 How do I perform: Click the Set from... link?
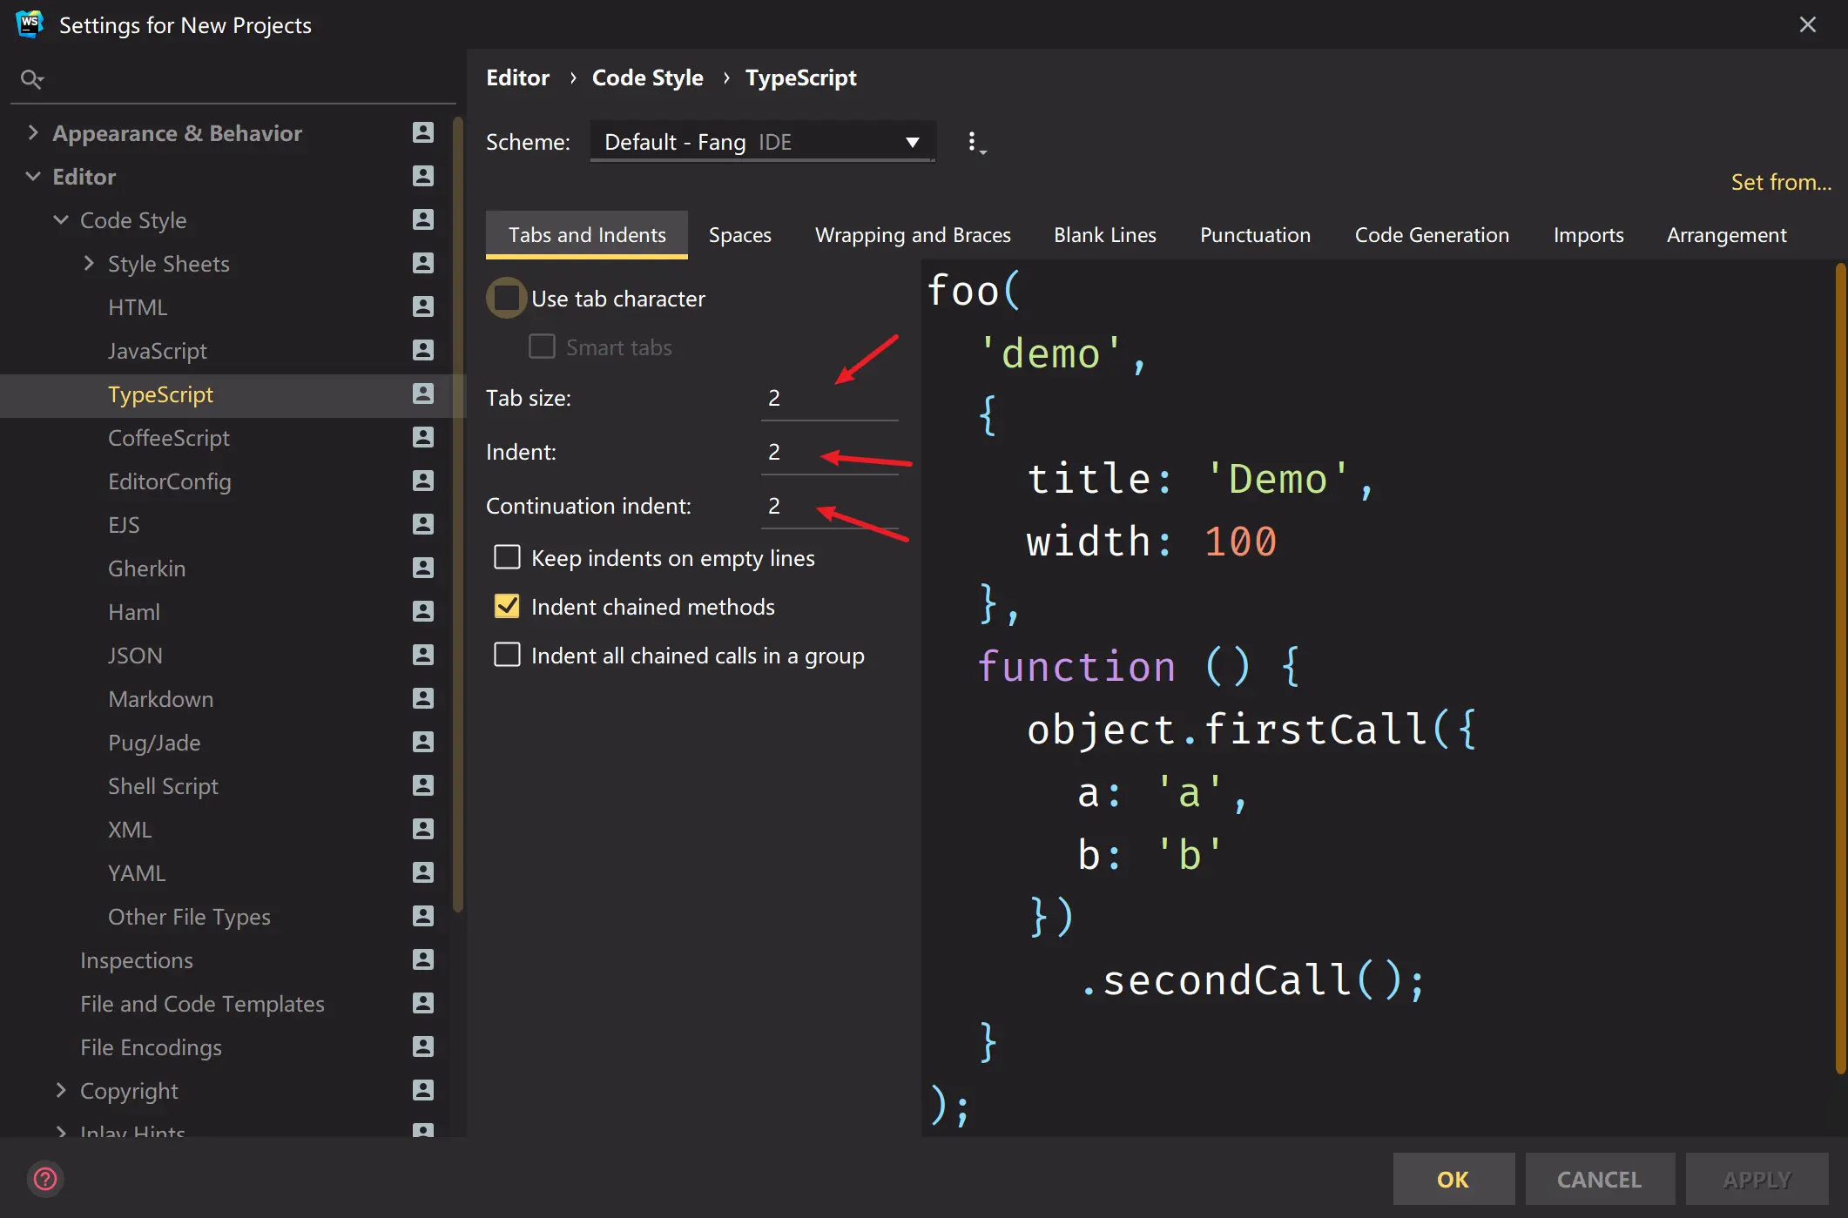pos(1780,182)
